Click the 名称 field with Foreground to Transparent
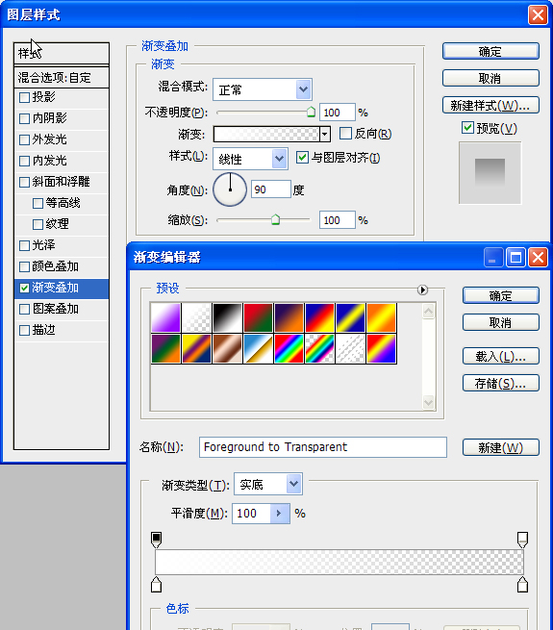 coord(323,447)
